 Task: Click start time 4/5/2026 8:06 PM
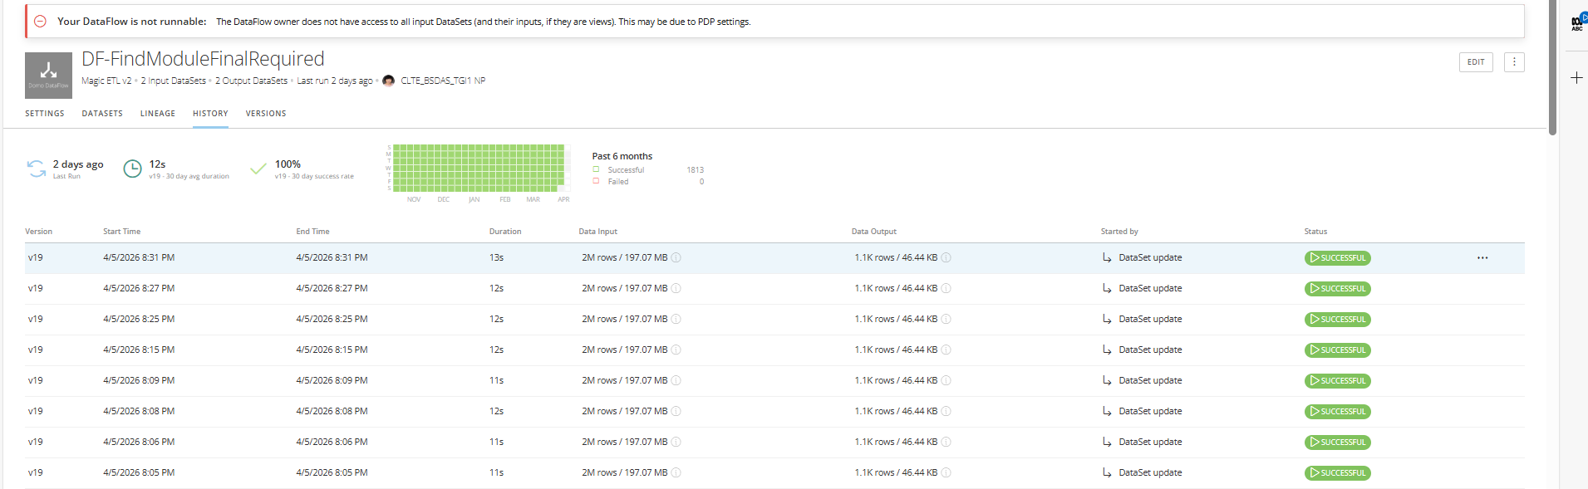coord(139,443)
